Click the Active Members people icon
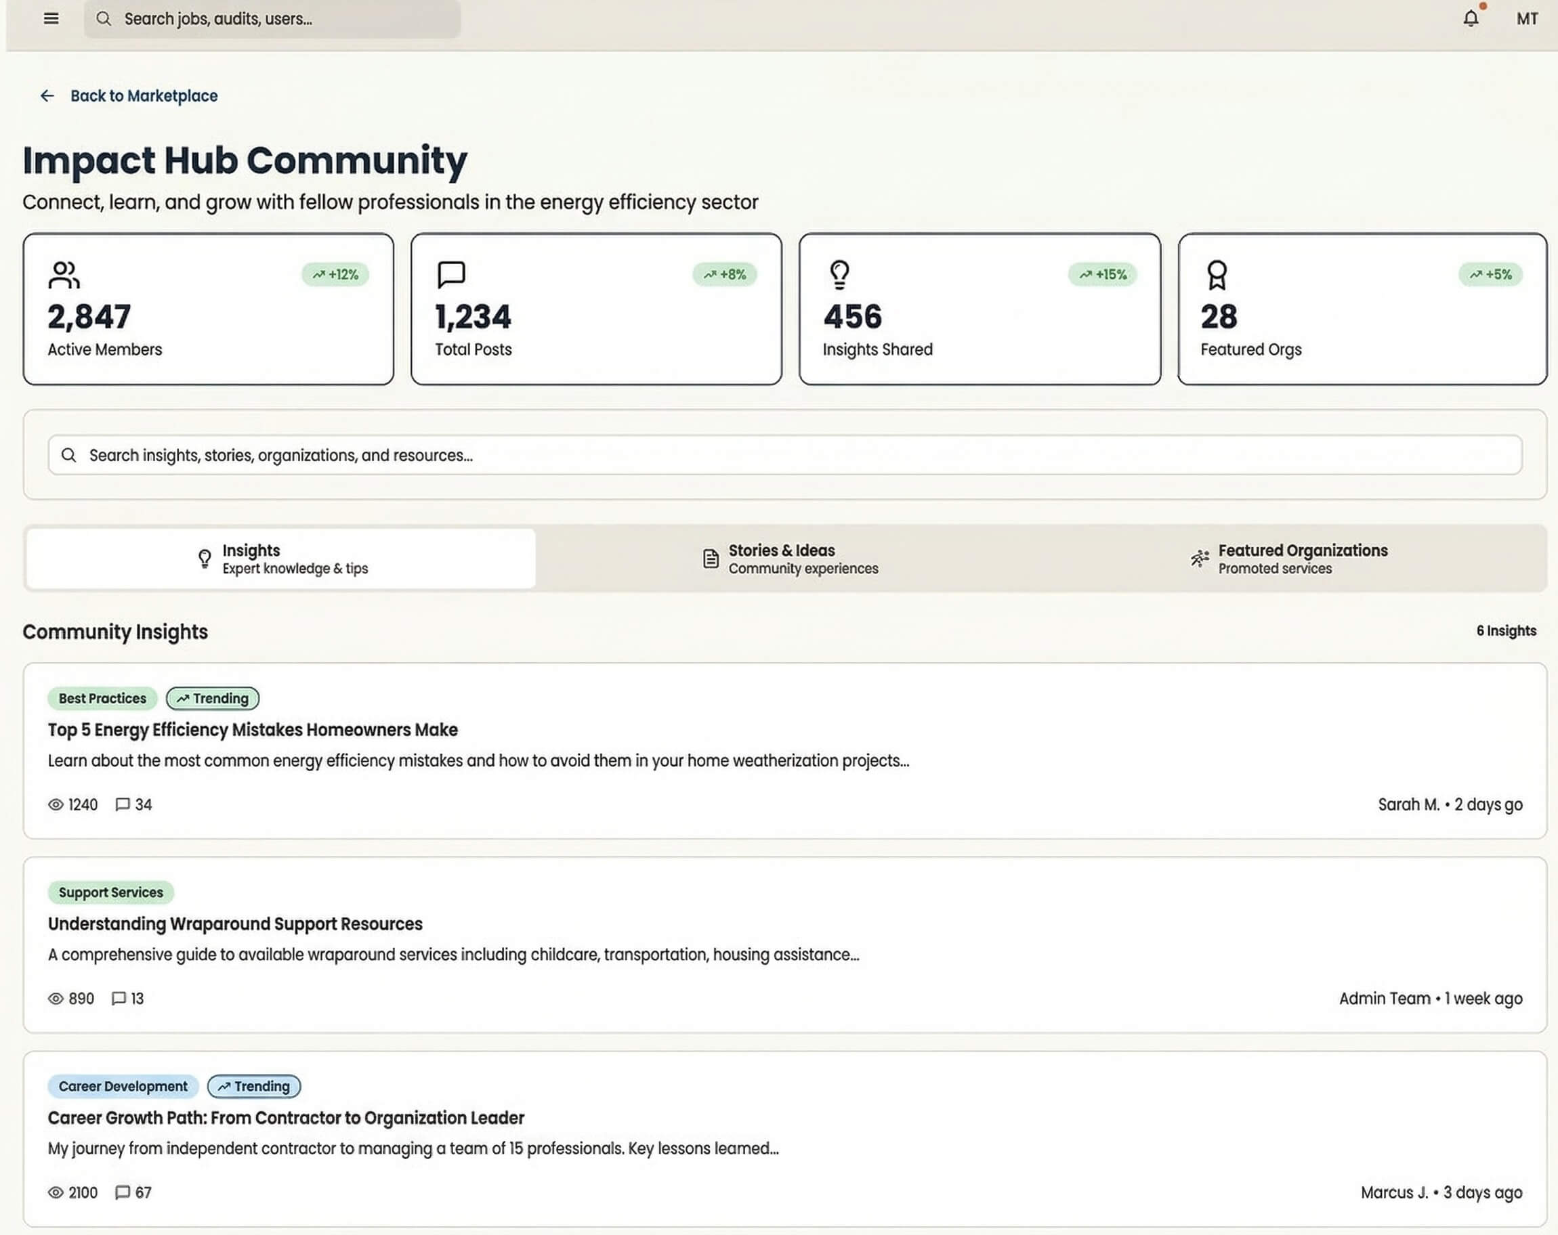Image resolution: width=1558 pixels, height=1235 pixels. 64,274
